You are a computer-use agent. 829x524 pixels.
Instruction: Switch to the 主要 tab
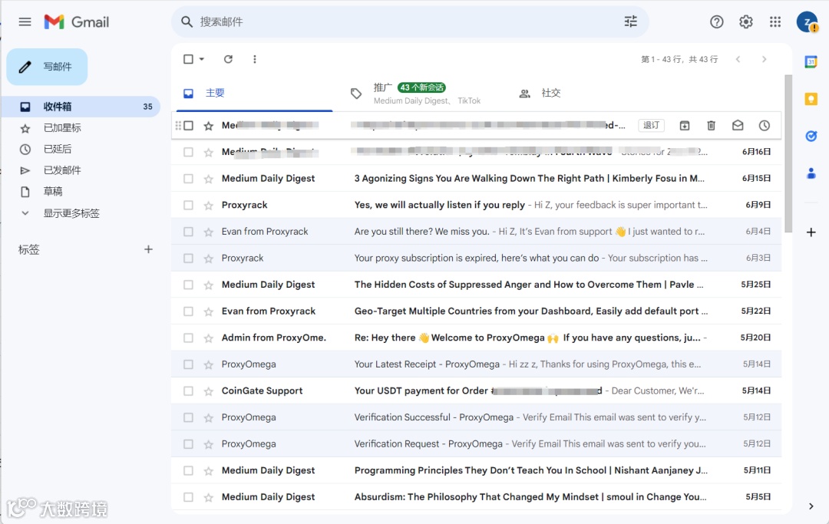coord(254,94)
